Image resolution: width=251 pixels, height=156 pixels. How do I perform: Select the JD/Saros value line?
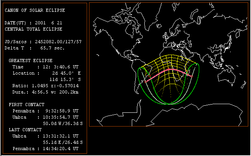pyautogui.click(x=43, y=42)
